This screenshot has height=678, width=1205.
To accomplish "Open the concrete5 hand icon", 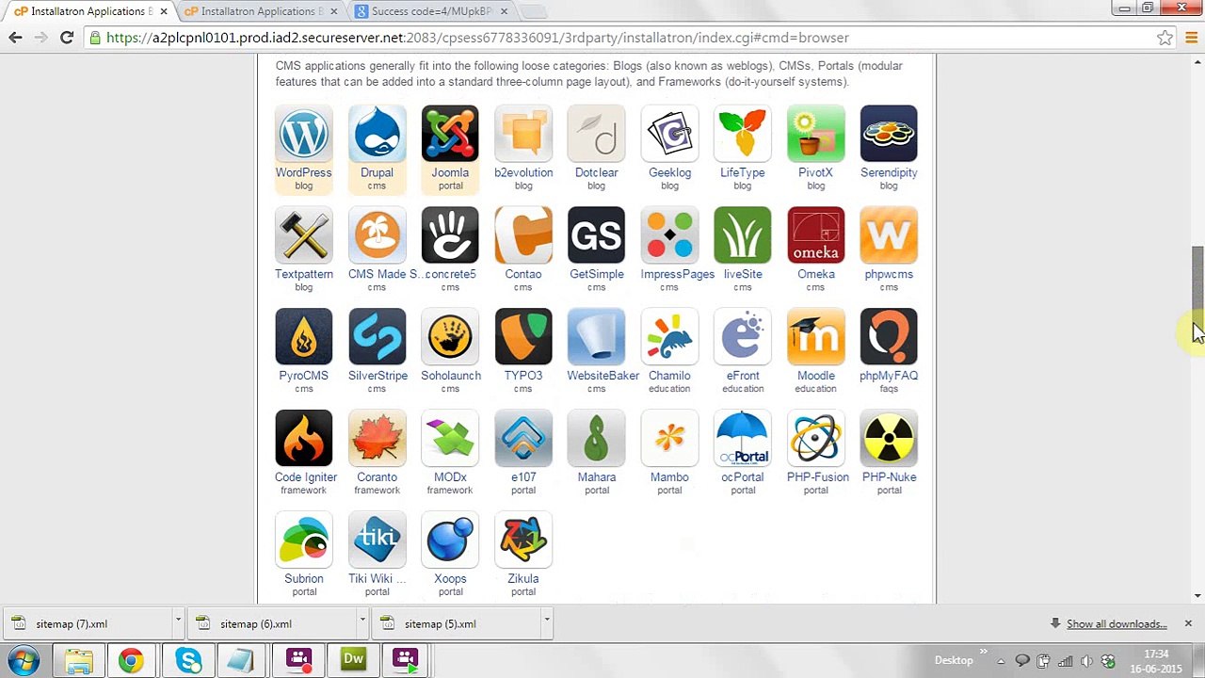I will 450,235.
